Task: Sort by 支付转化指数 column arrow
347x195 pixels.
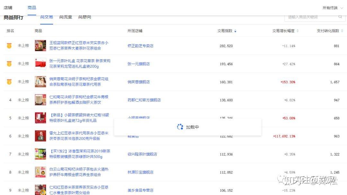Action: click(x=342, y=31)
